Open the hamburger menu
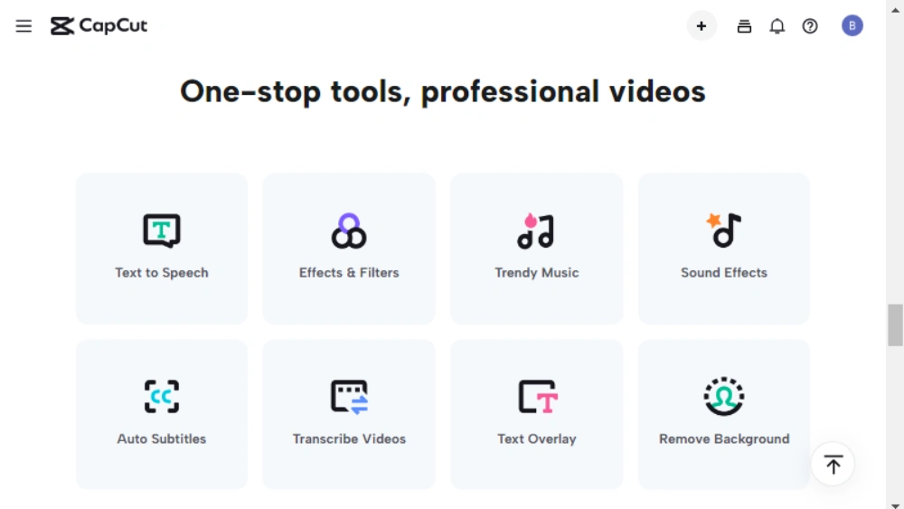 tap(24, 26)
